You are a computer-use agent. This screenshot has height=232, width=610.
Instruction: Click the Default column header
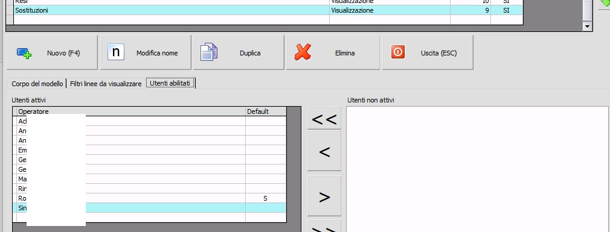click(266, 111)
